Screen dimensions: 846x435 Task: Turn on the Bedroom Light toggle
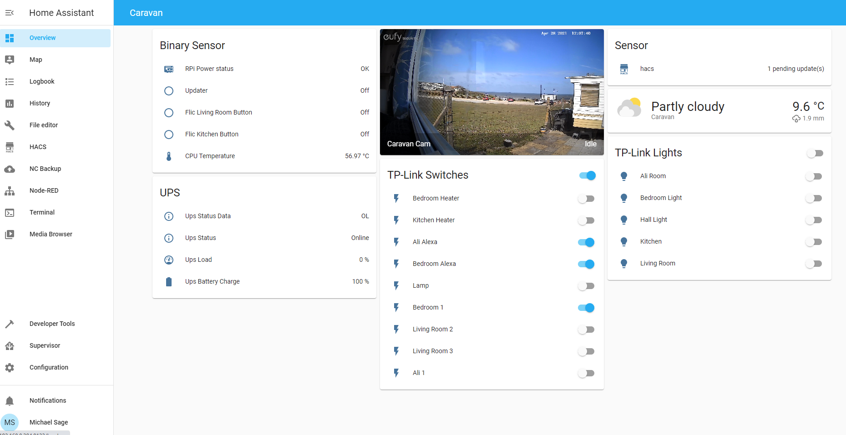[x=814, y=198]
